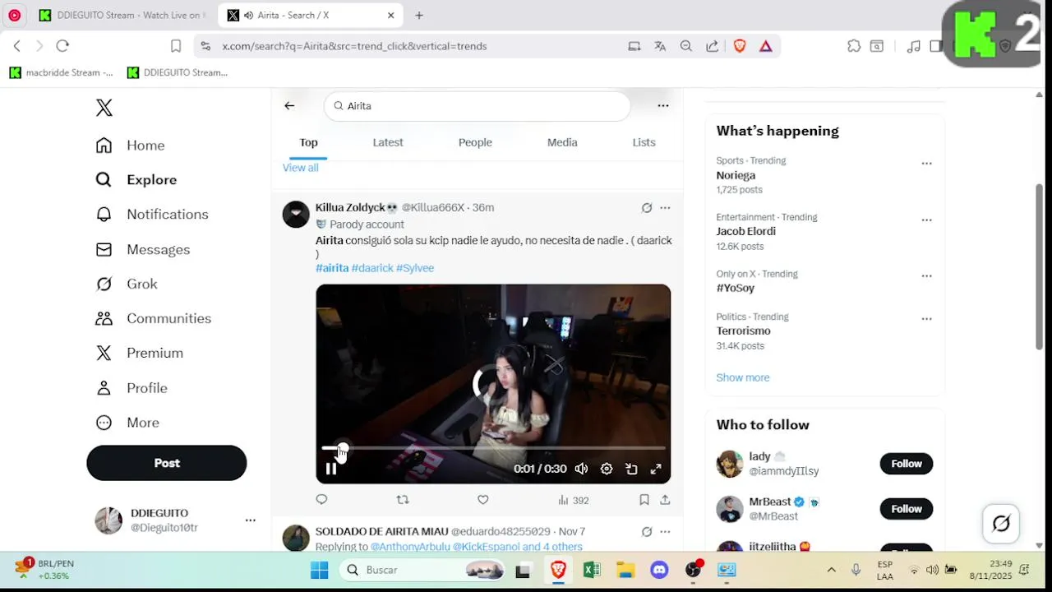1052x592 pixels.
Task: Switch to the People tab
Action: pos(475,142)
